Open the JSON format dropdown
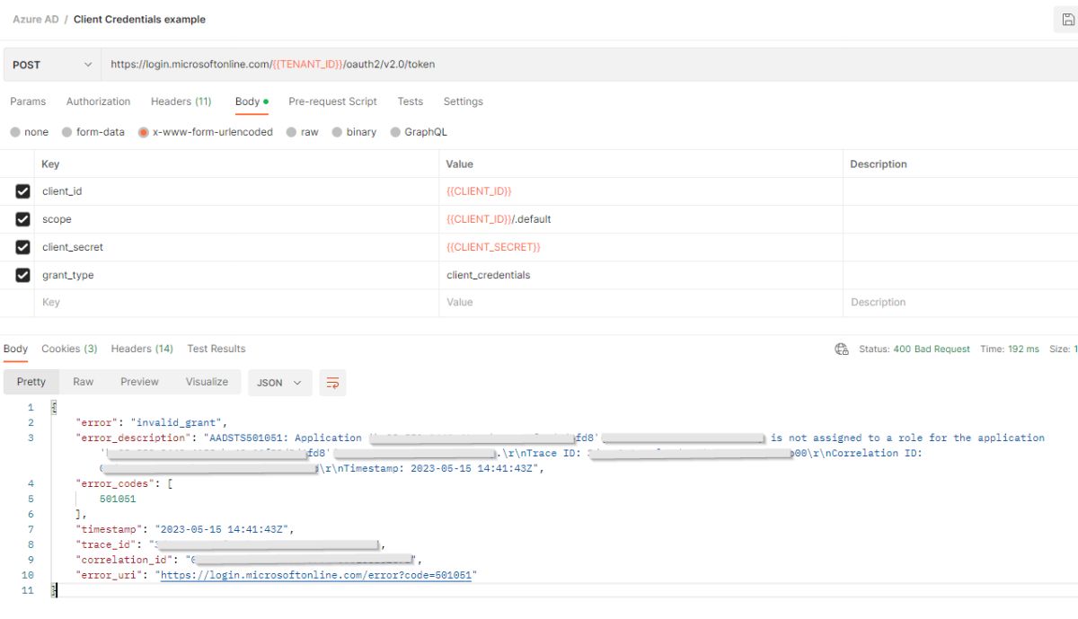Viewport: 1078px width, 619px height. point(279,383)
